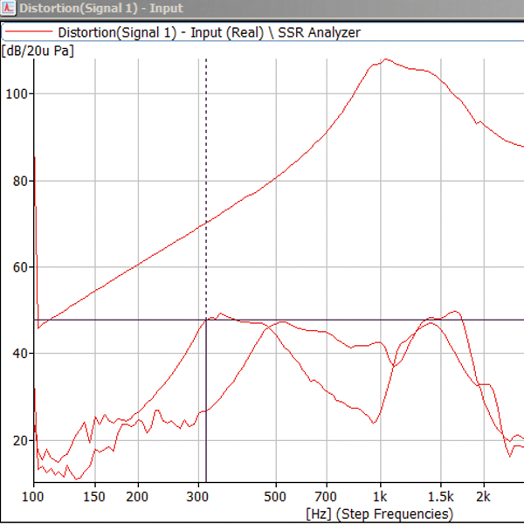Click the window icon in the title bar
The image size is (524, 524).
(x=9, y=9)
